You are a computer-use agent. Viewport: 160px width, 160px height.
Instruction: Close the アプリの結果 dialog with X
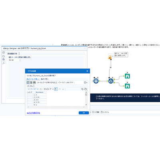[x=87, y=71]
